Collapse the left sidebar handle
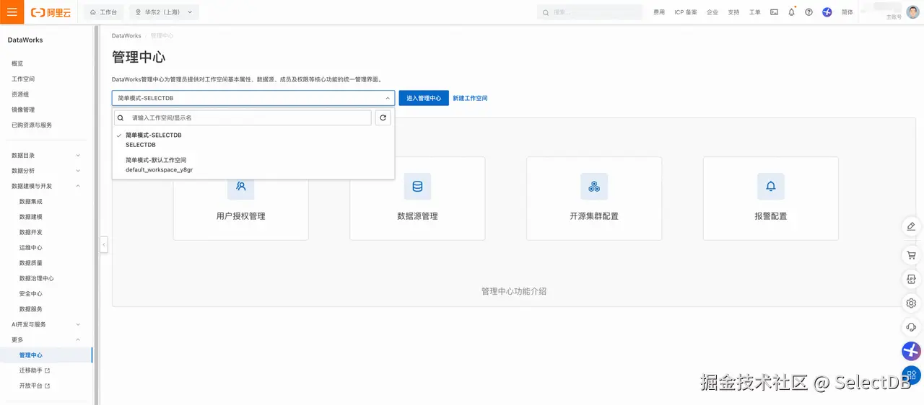The width and height of the screenshot is (924, 405). click(104, 245)
